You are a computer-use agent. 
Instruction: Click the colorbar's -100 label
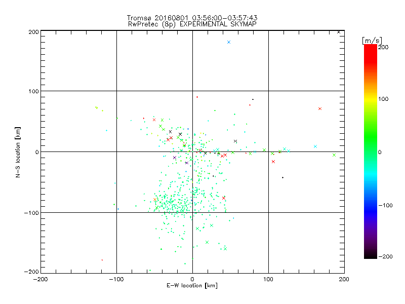point(385,205)
